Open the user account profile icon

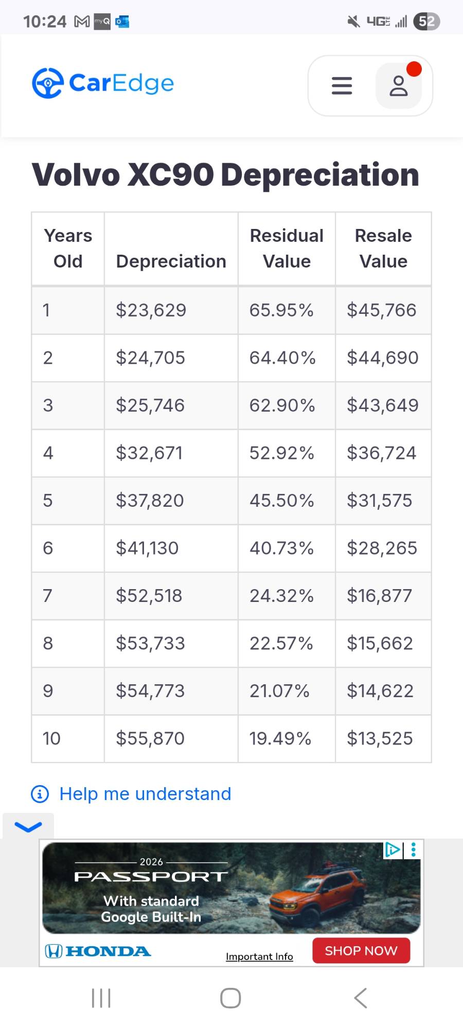[x=399, y=85]
